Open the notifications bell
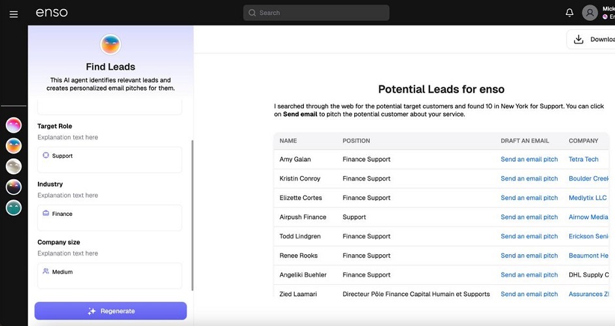 tap(569, 12)
